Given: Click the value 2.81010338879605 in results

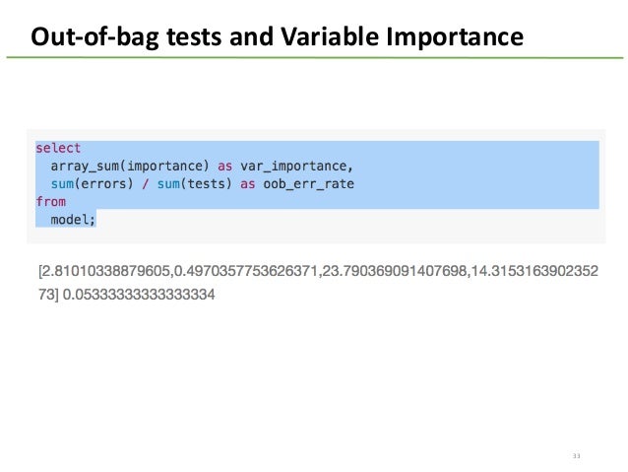Looking at the screenshot, I should [x=106, y=271].
